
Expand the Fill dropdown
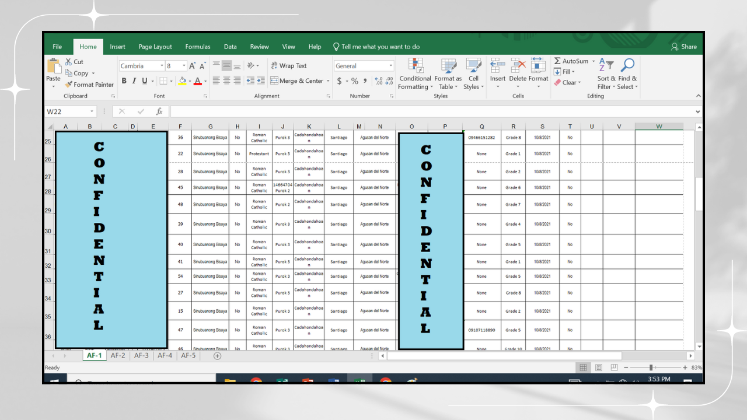[574, 72]
